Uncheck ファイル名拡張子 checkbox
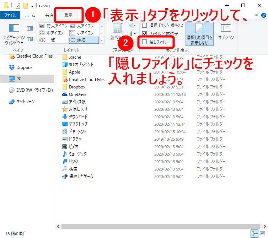The image size is (268, 238). coord(145,33)
